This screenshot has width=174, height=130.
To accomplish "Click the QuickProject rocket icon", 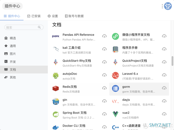I will pos(115,62).
